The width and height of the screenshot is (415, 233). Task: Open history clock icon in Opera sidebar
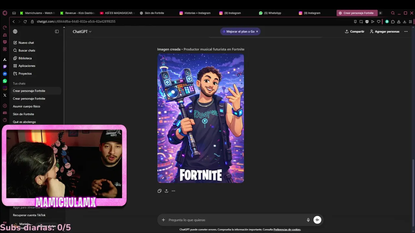point(5,120)
